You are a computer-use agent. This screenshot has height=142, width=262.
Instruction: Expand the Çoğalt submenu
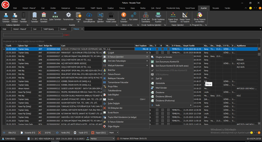[126, 53]
